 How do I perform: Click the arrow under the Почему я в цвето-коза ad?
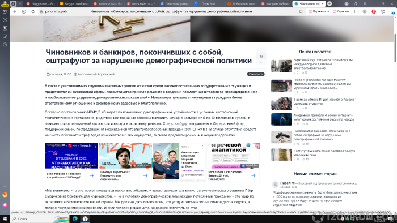(146, 175)
